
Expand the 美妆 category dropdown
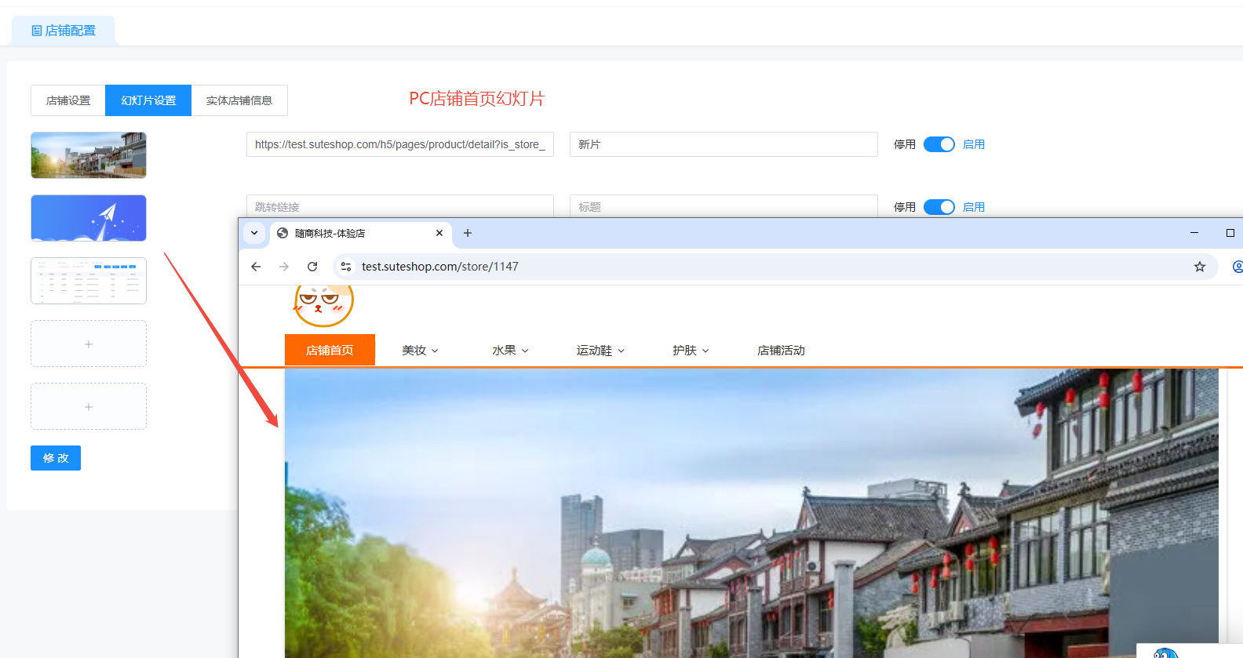[420, 351]
